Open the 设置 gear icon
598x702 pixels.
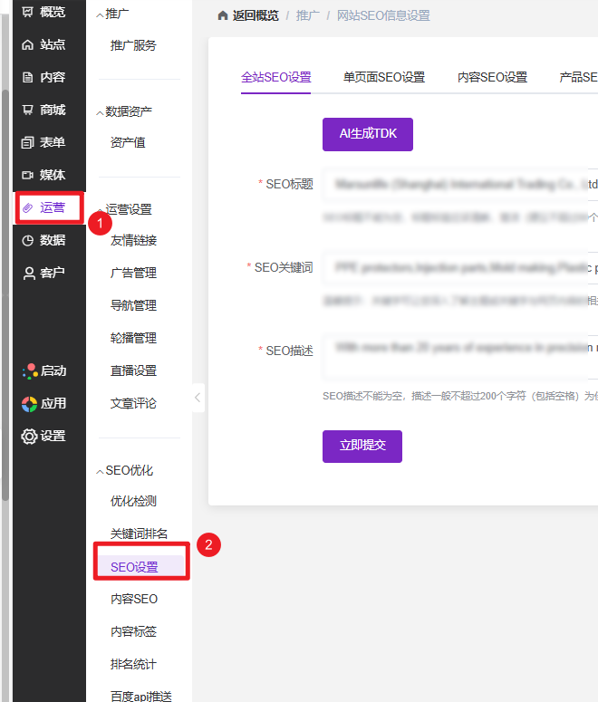pos(29,437)
